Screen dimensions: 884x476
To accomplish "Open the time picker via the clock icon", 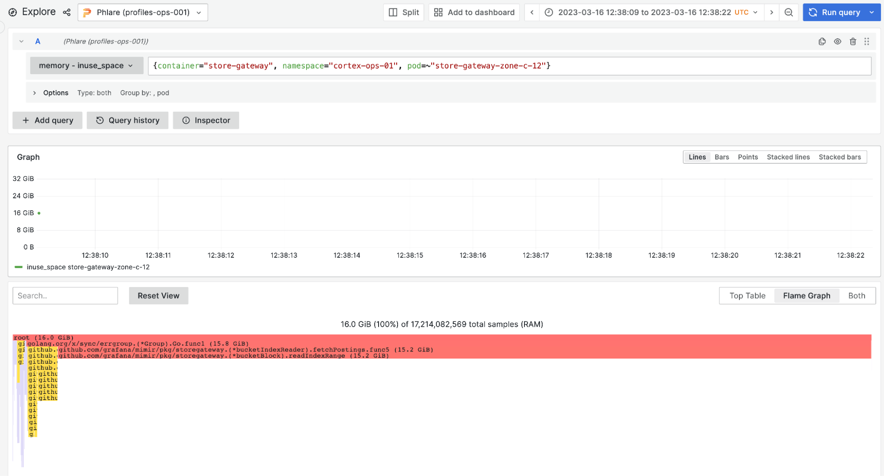I will click(x=548, y=12).
